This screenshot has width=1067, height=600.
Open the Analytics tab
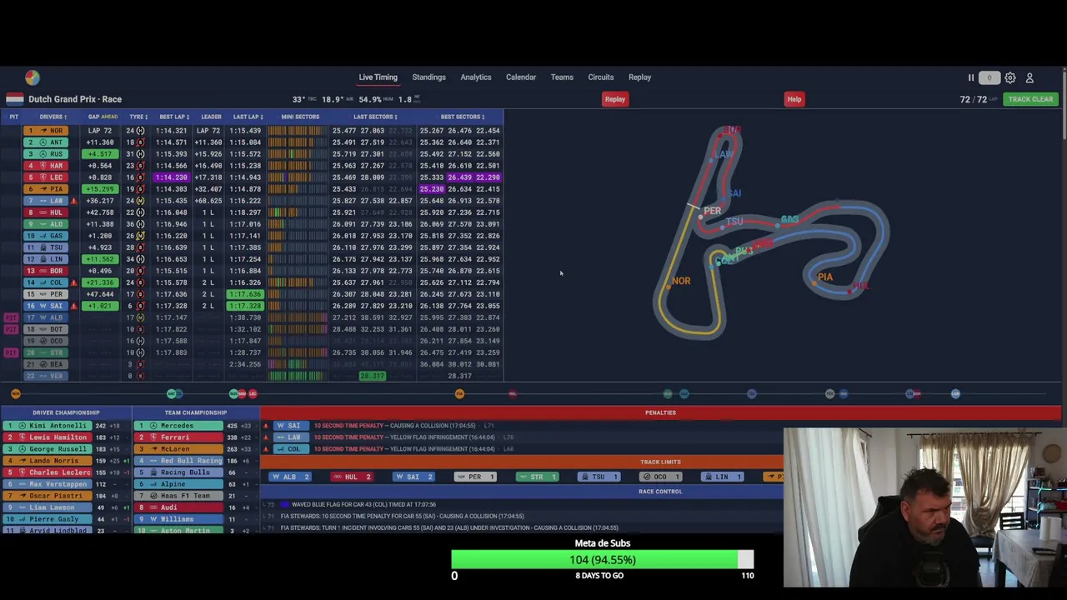point(476,77)
